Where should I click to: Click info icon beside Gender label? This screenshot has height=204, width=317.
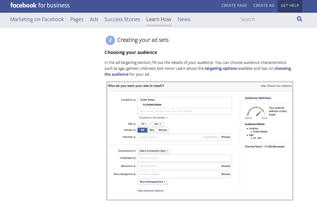(x=135, y=130)
